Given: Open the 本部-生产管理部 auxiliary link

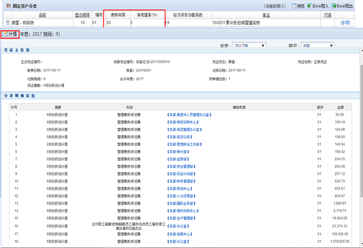Looking at the screenshot, I should pos(181,218).
